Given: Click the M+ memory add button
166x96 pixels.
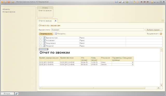Looking at the screenshot, I should [145, 2].
